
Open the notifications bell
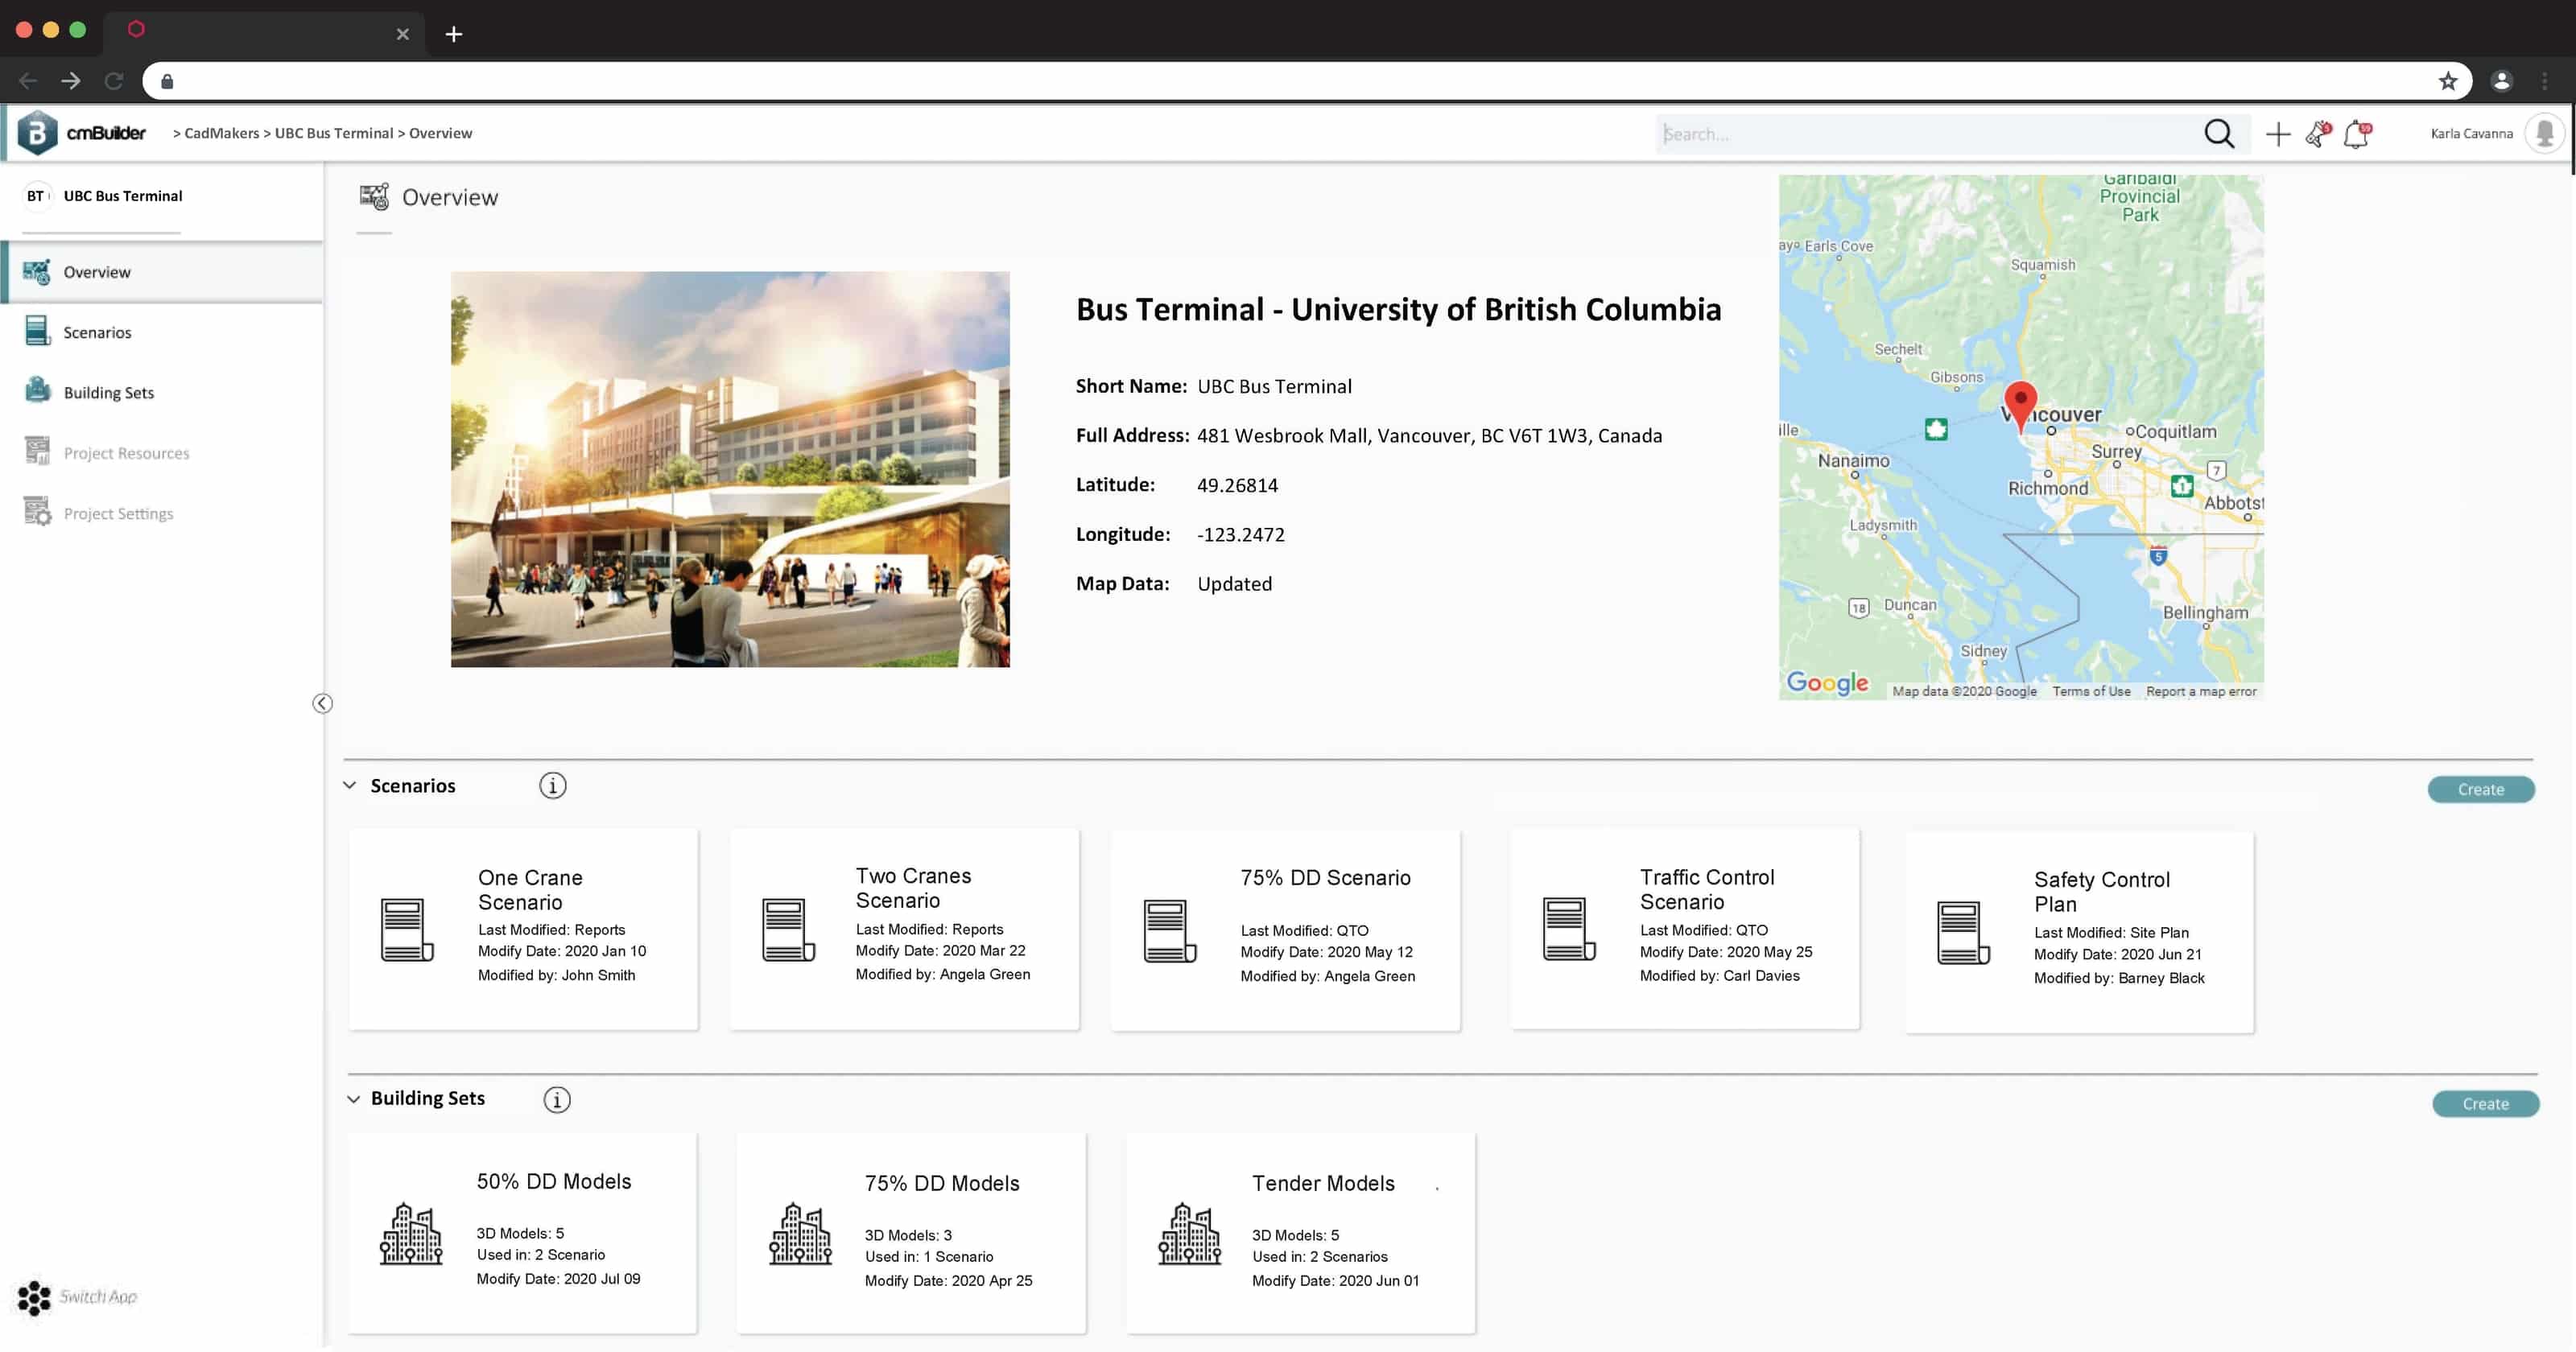click(2357, 133)
